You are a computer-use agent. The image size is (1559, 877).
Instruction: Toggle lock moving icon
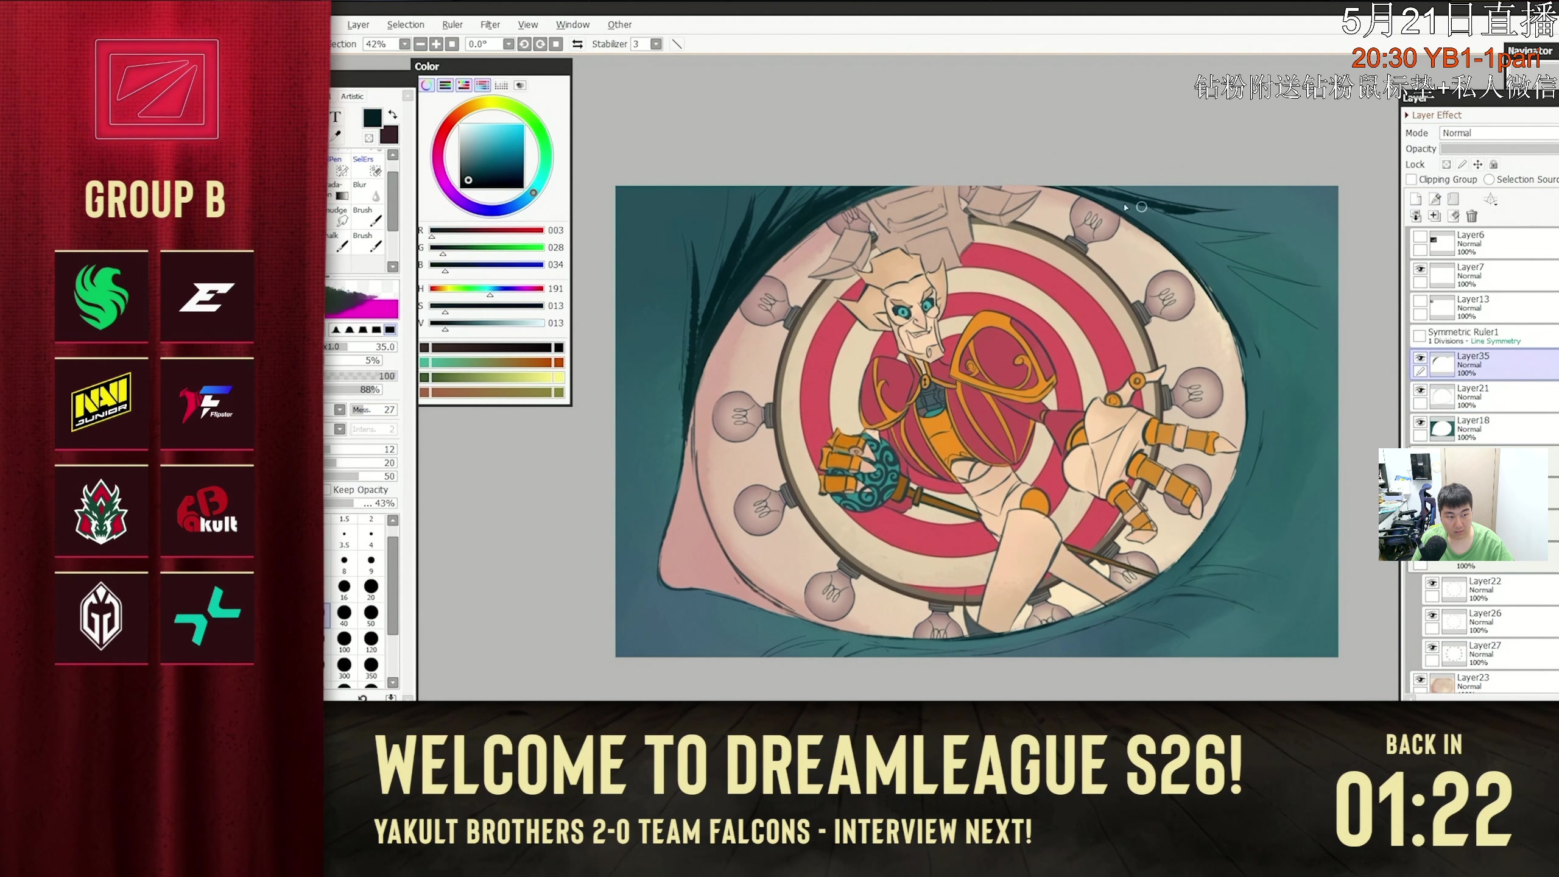pyautogui.click(x=1477, y=164)
